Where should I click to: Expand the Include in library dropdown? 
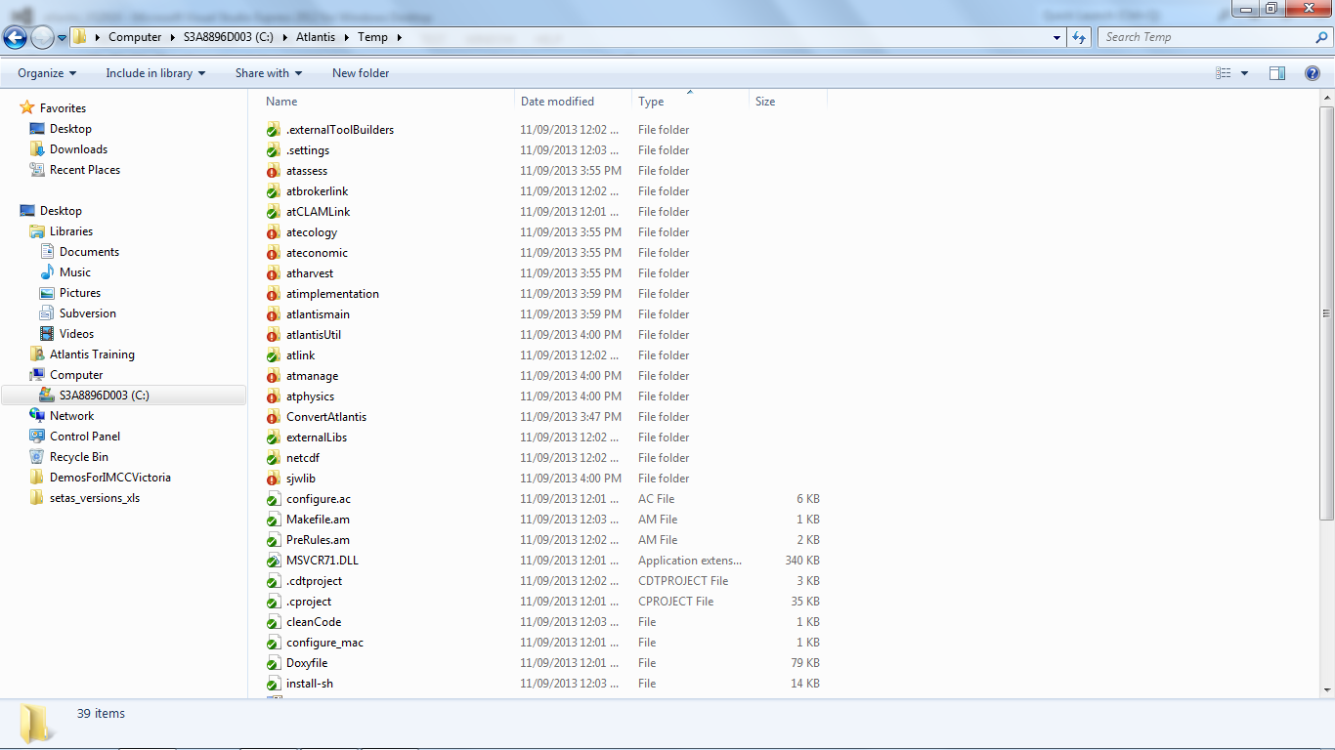click(155, 73)
